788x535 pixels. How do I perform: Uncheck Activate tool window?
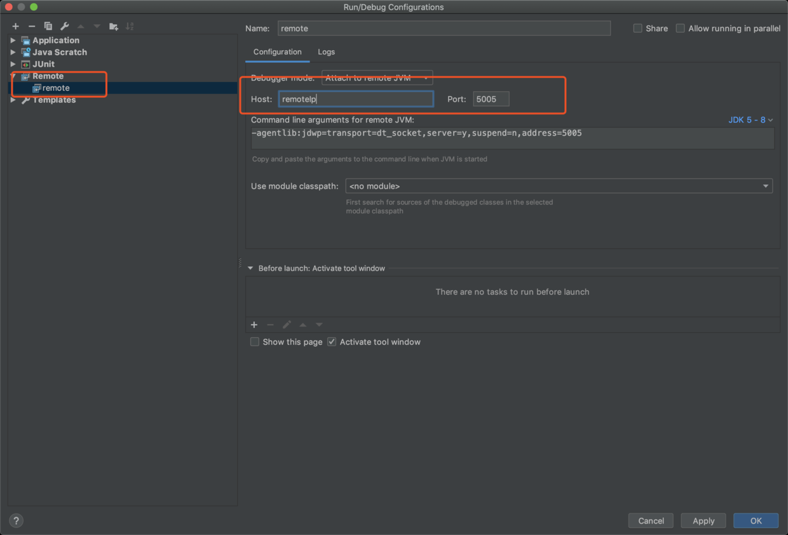[332, 342]
